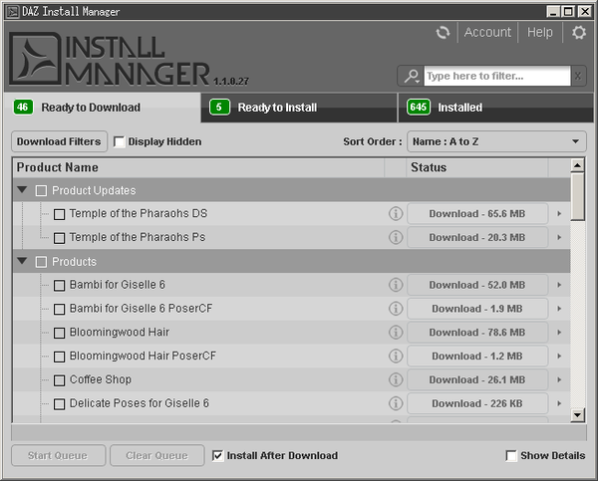
Task: Click the Status column header
Action: [x=477, y=167]
